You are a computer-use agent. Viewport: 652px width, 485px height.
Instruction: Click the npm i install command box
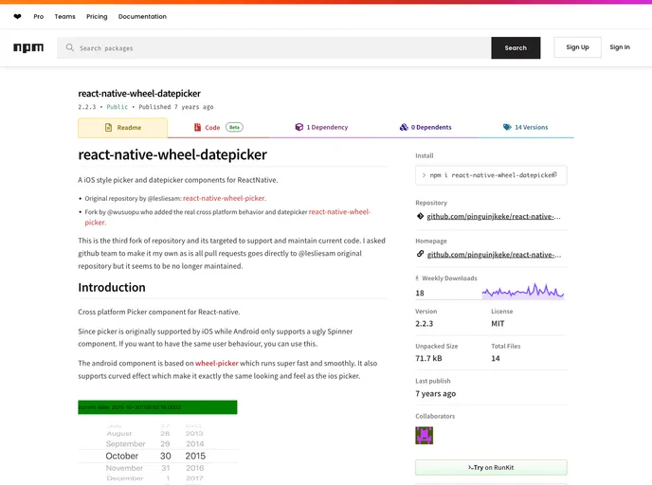click(x=491, y=175)
